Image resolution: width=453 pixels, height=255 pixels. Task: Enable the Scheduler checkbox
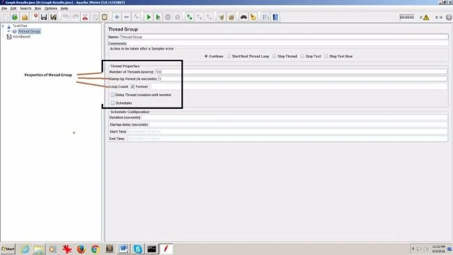pos(113,103)
